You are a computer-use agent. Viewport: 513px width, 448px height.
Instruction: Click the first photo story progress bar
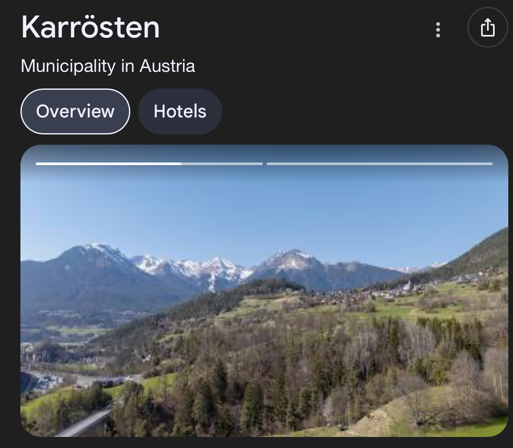click(149, 163)
